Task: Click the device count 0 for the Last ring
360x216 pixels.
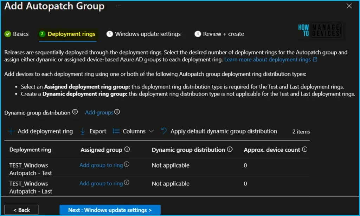Action: tap(245, 184)
